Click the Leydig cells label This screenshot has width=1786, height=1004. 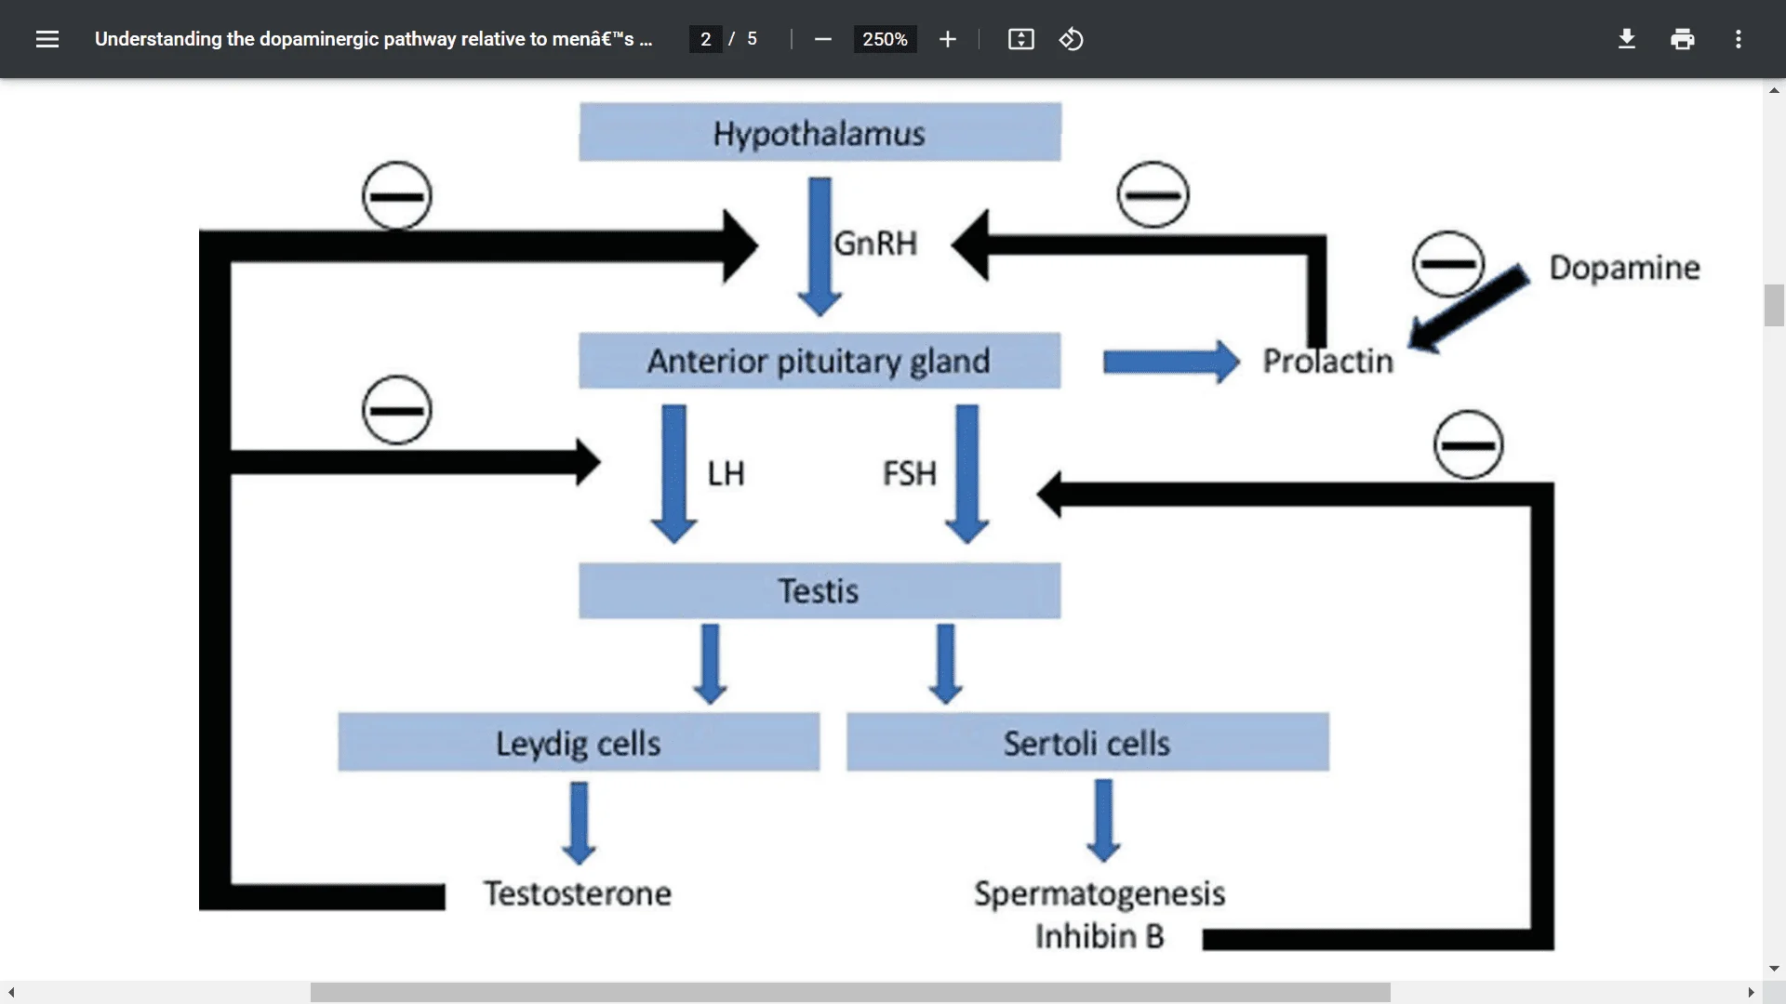coord(578,744)
